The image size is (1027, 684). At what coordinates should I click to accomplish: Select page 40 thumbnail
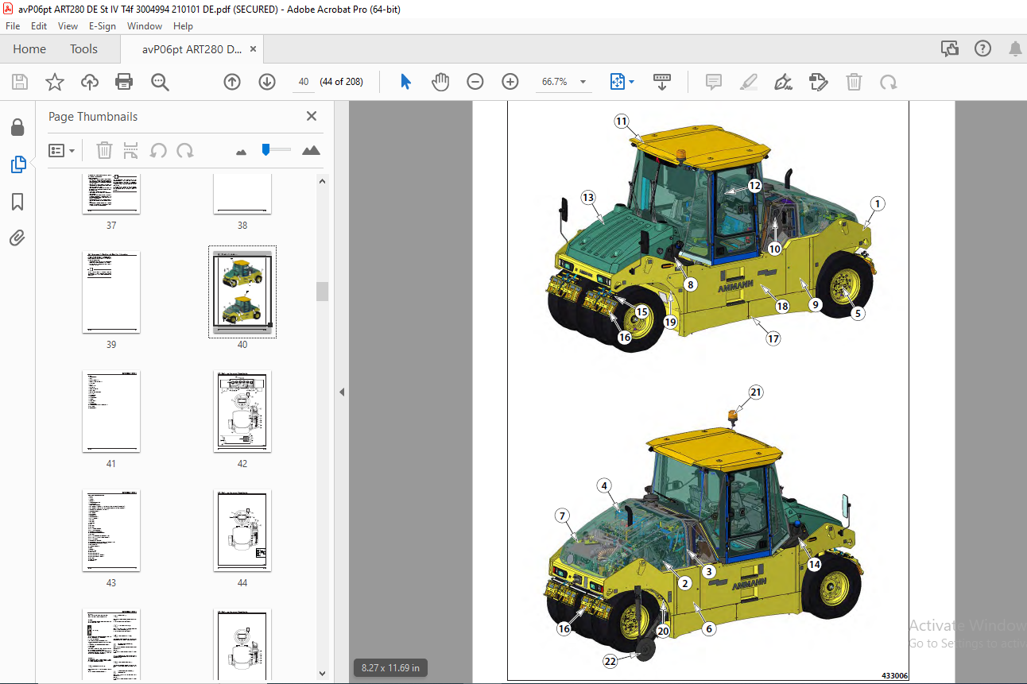click(x=242, y=292)
